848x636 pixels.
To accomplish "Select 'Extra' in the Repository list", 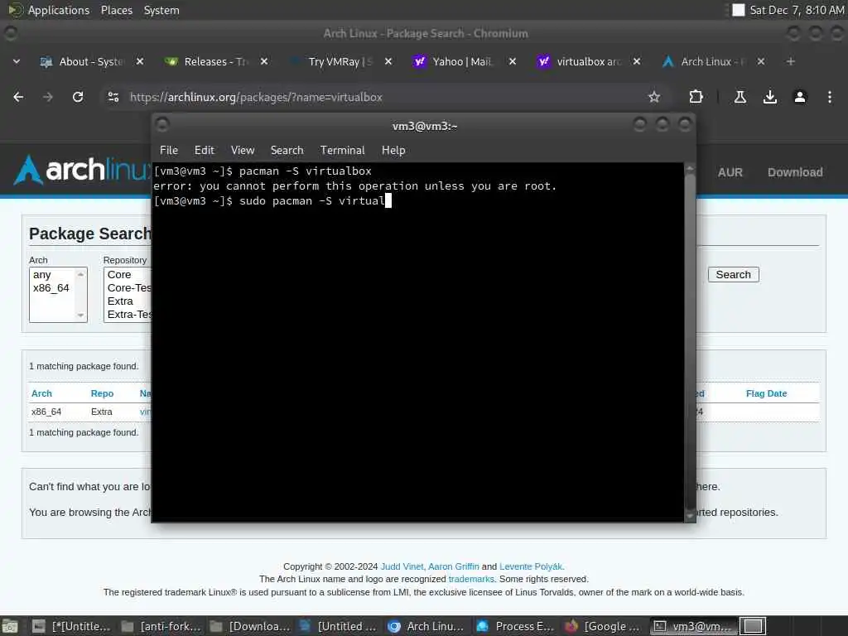I will 120,301.
